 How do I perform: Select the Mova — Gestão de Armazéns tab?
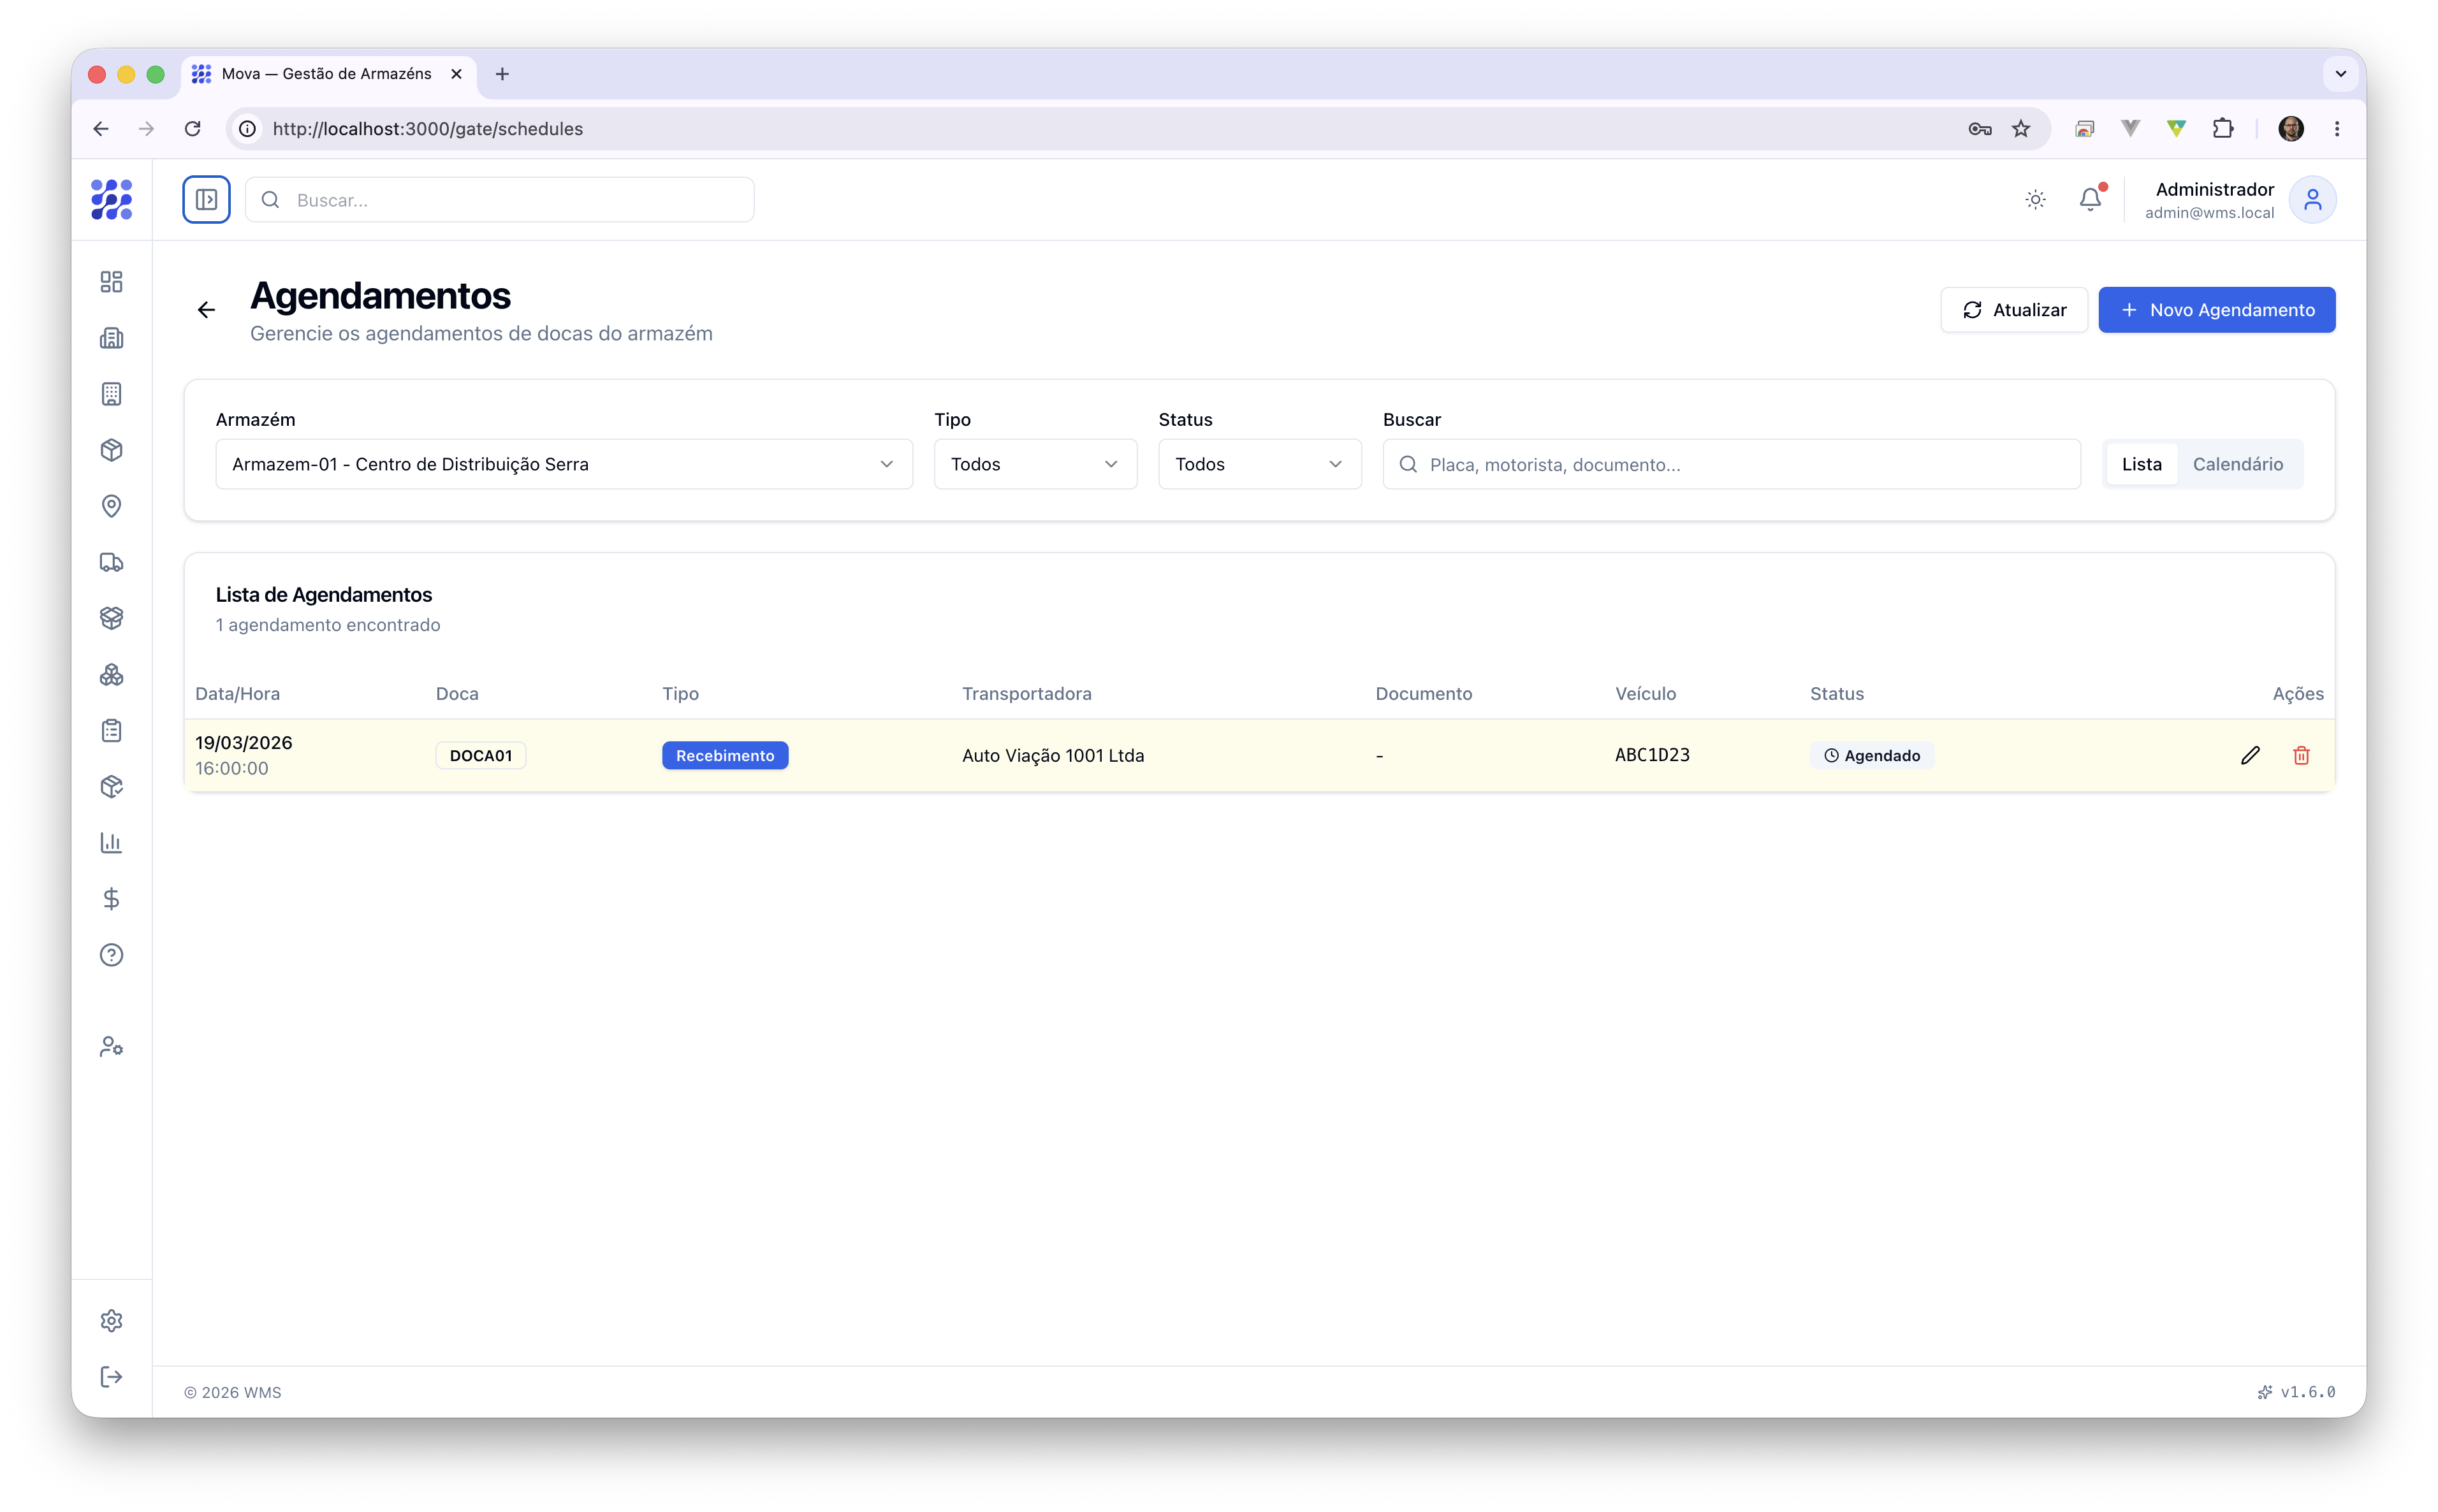click(327, 74)
